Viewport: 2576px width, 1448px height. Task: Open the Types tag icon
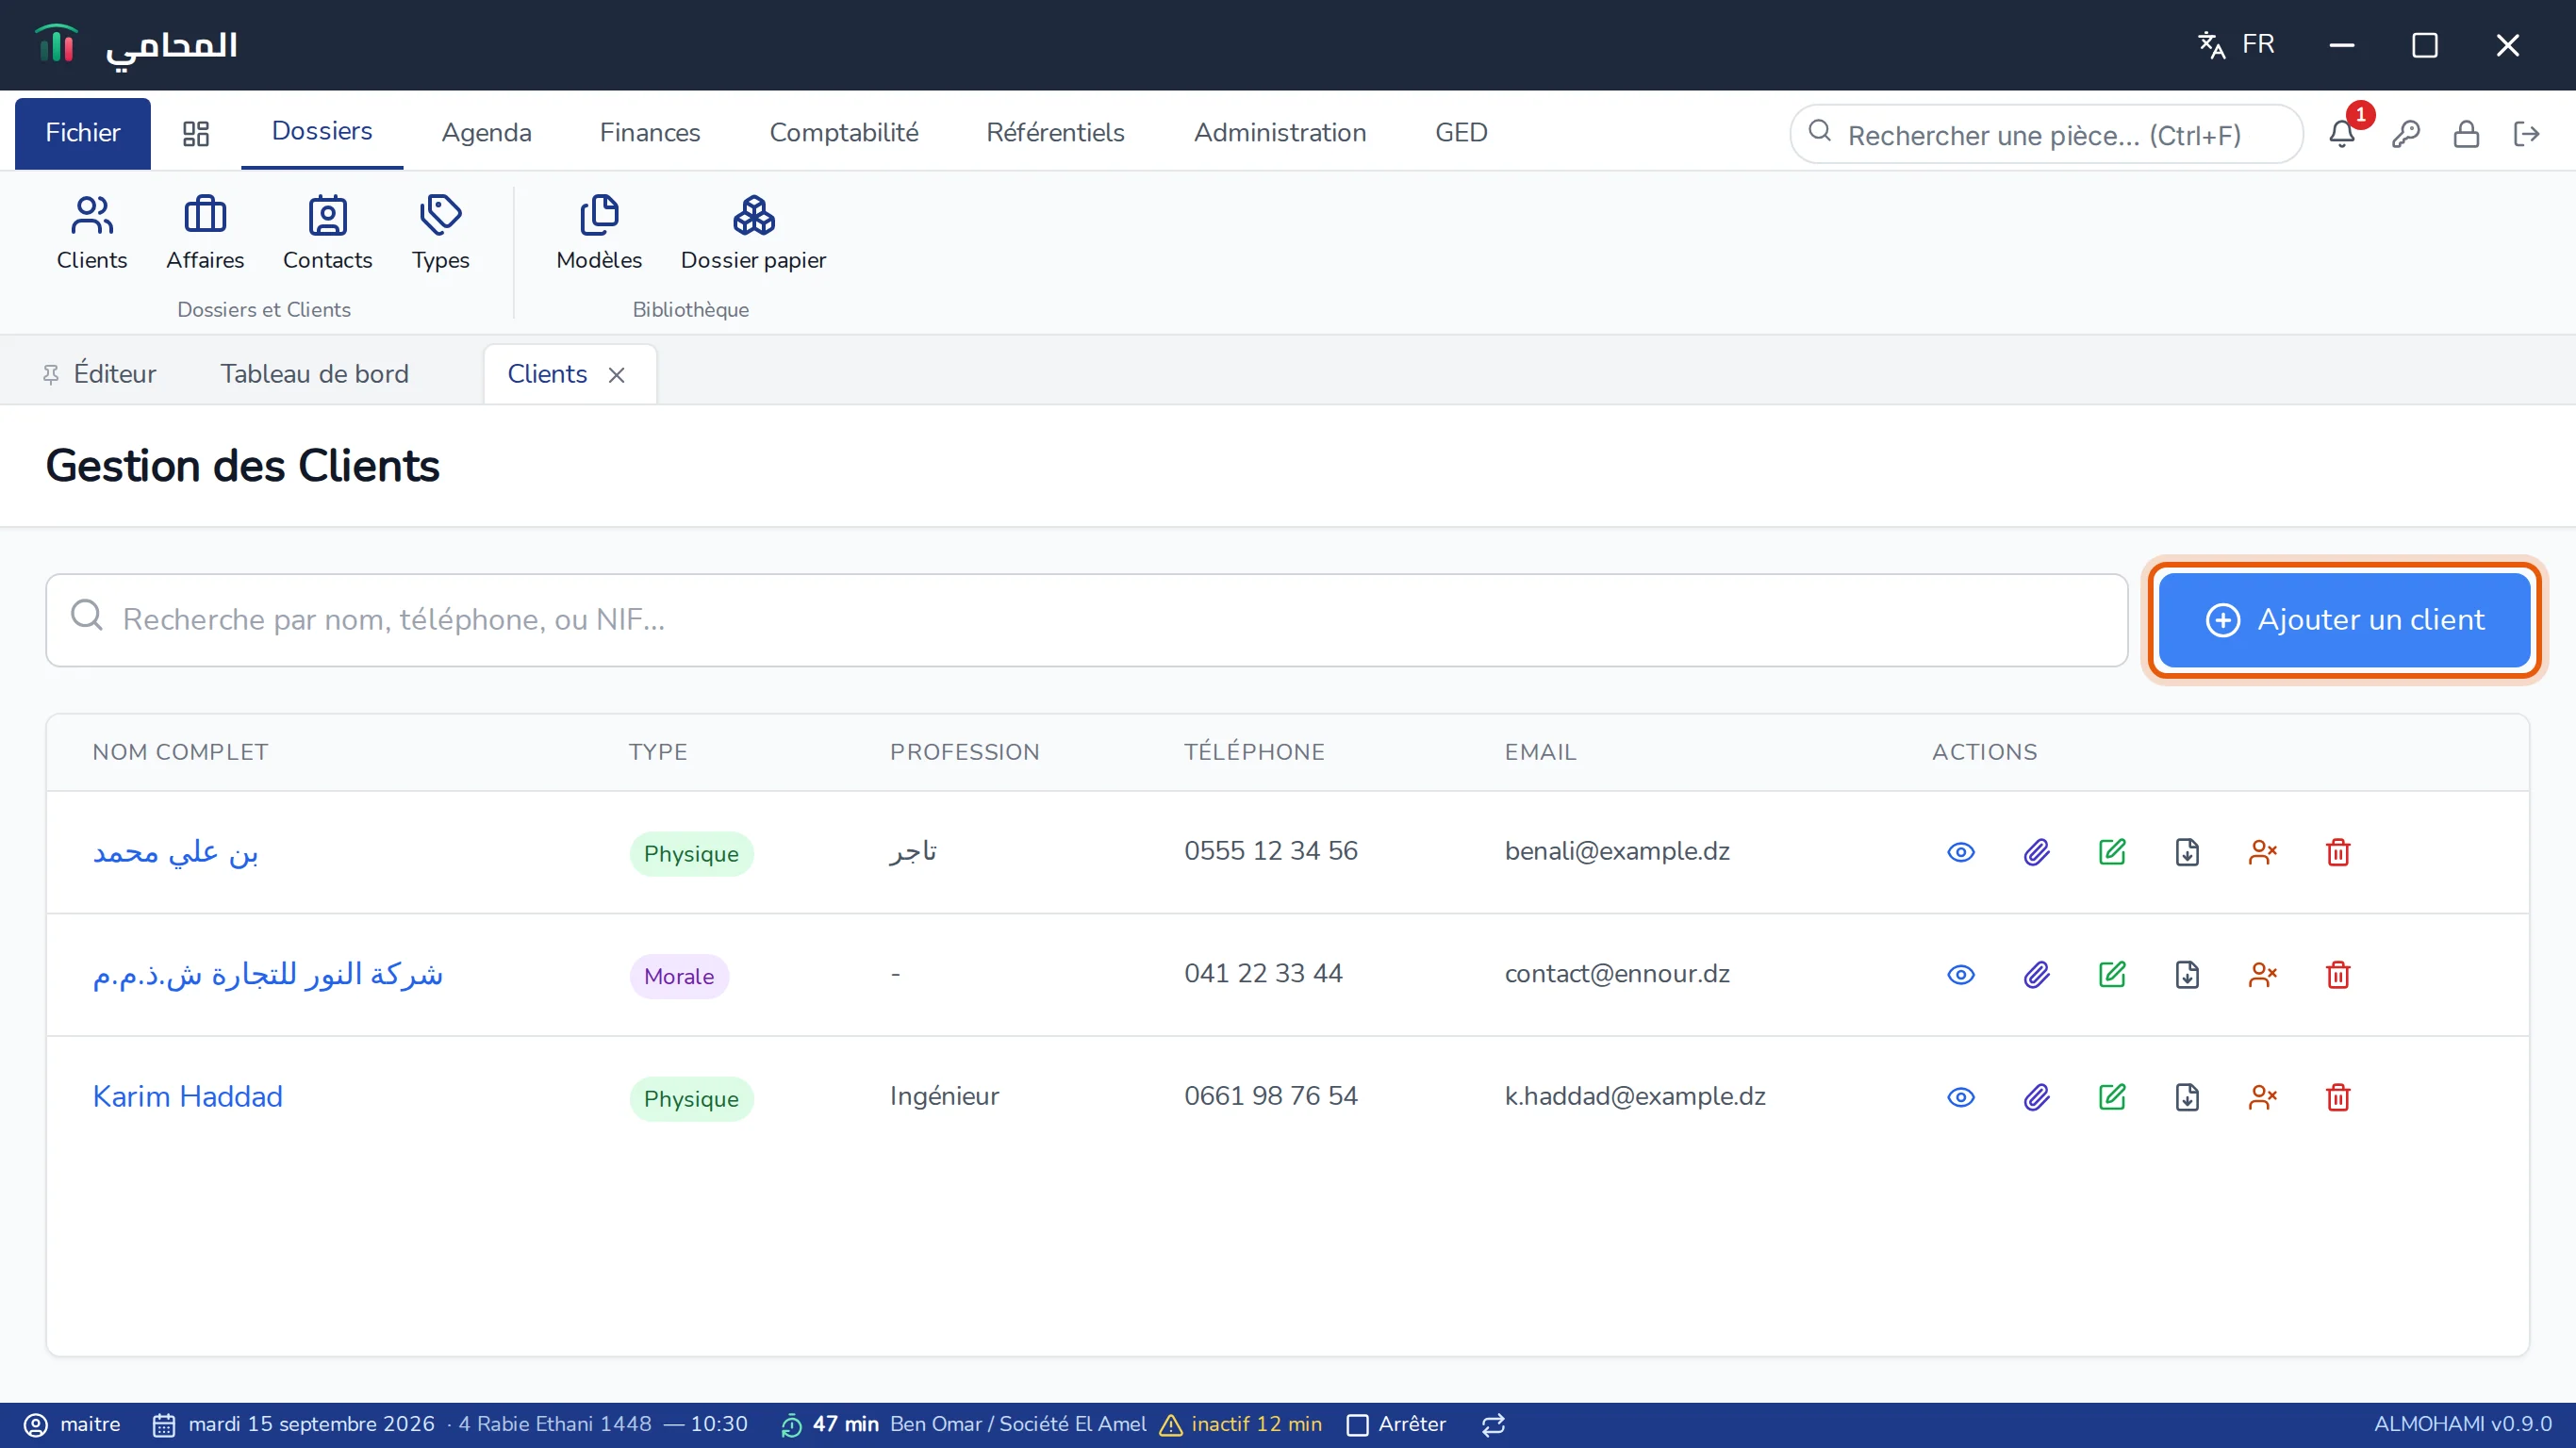[x=440, y=233]
